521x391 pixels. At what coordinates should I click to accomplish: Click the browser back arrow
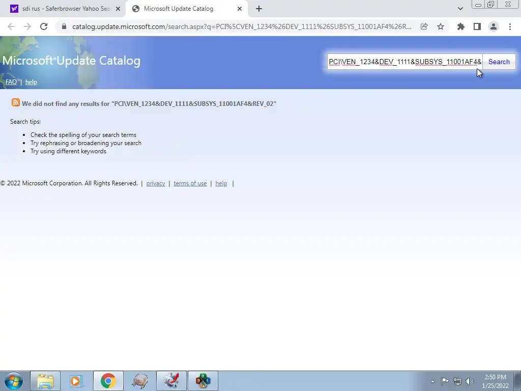click(11, 26)
